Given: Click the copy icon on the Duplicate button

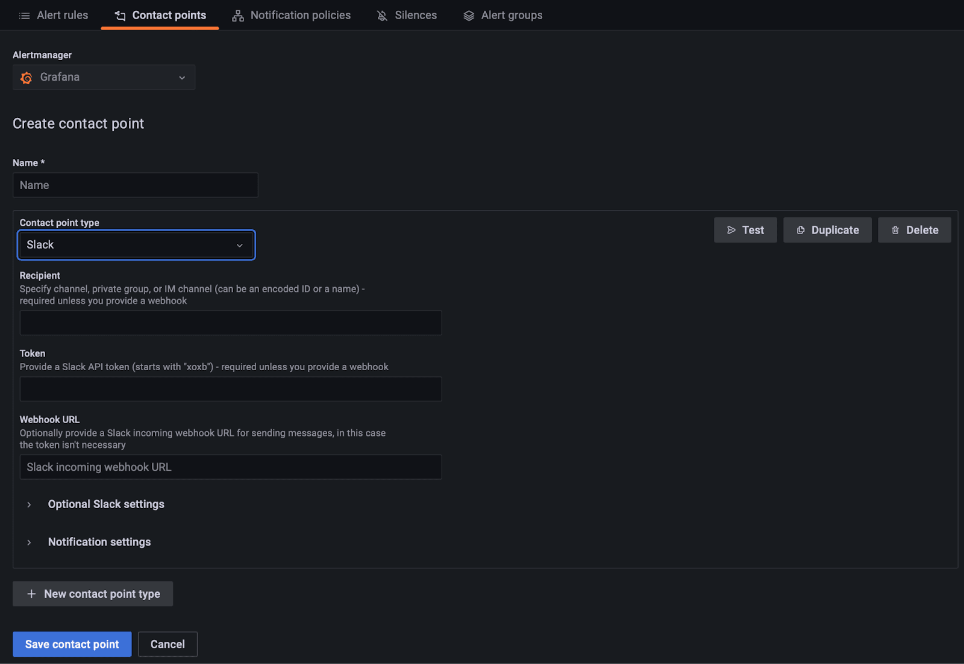Looking at the screenshot, I should (801, 230).
